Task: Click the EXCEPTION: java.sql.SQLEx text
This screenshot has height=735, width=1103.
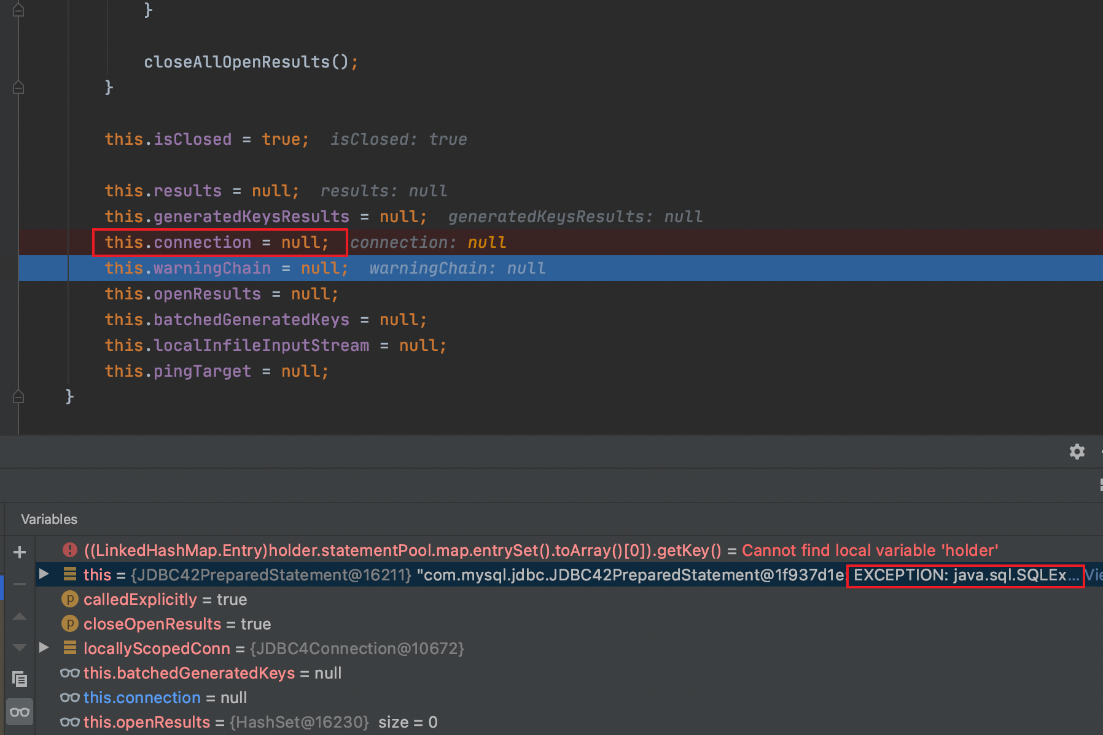Action: click(x=966, y=575)
